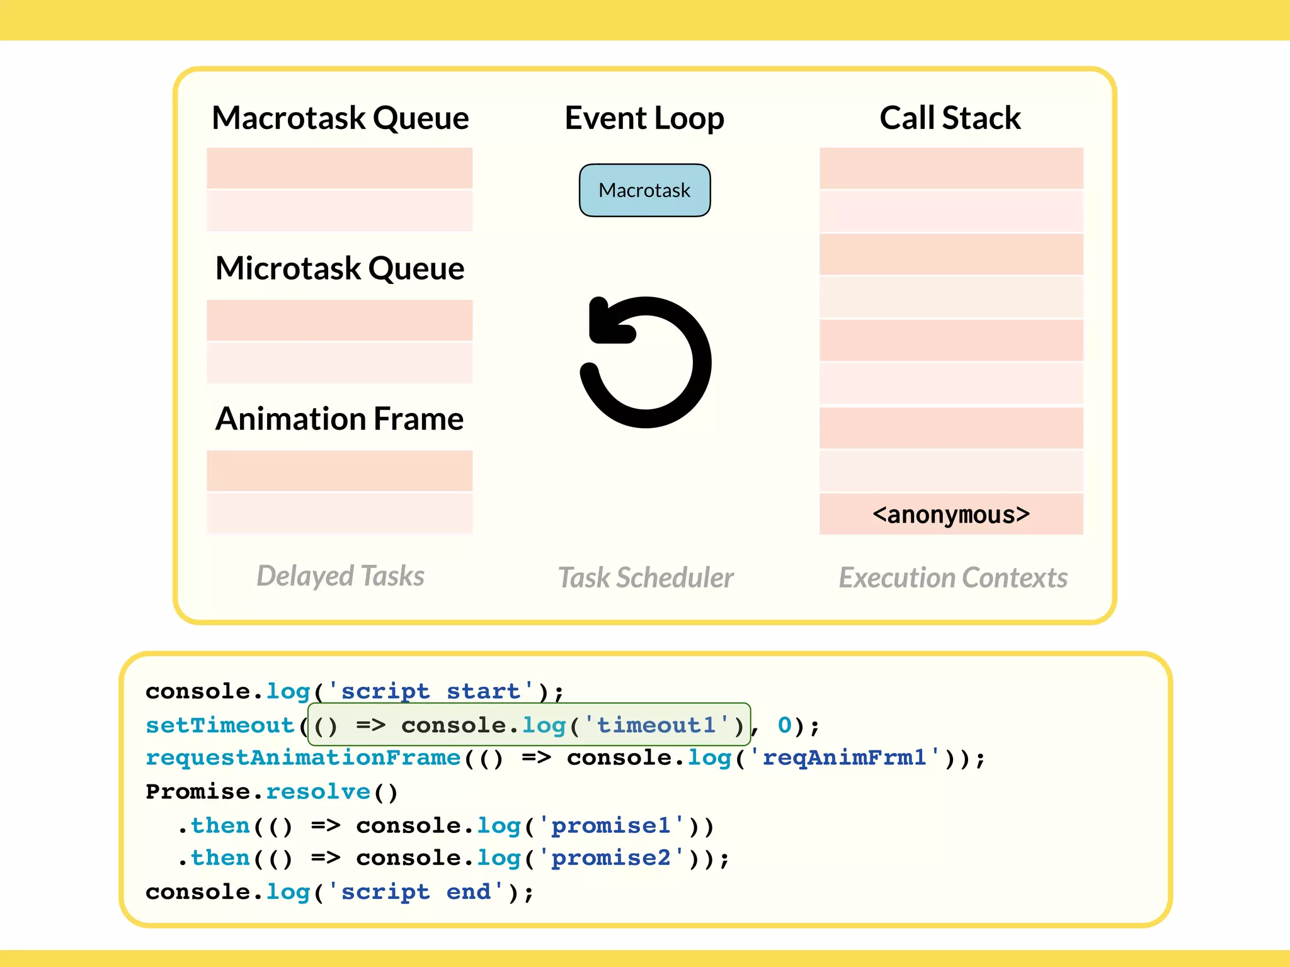Viewport: 1290px width, 967px height.
Task: Click the top slot of the Call Stack
Action: (x=950, y=168)
